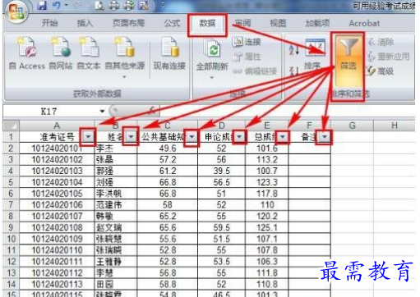Viewport: 420px width, 297px height.
Task: Select the 数据 ribbon tab
Action: pos(207,23)
